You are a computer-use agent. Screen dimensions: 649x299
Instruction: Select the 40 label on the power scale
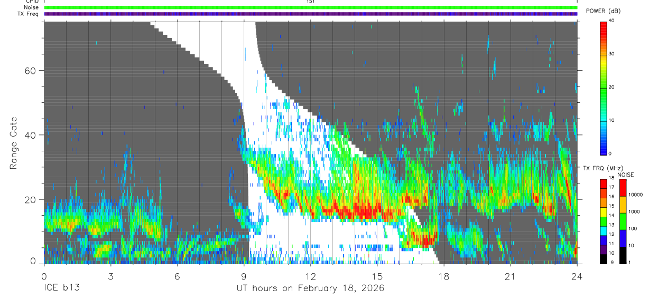[x=612, y=21]
